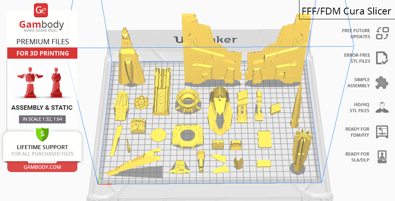Select the FDM/FFF printer icon
395x201 pixels.
[x=382, y=132]
